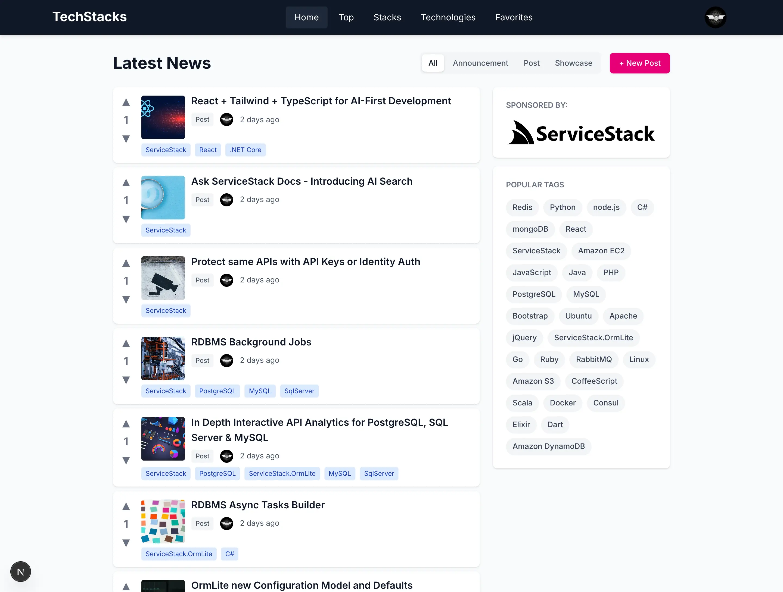The image size is (783, 592).
Task: Go to the Favorites page
Action: point(514,17)
